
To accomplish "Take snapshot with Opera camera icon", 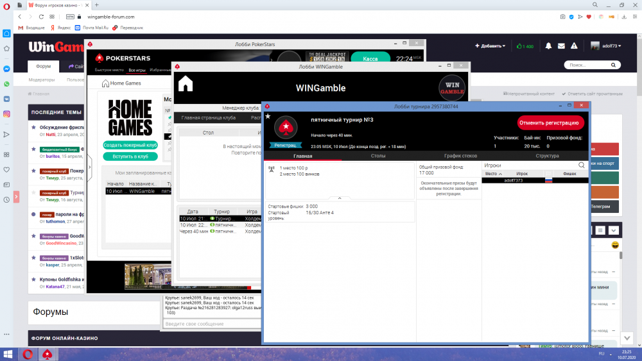I will pyautogui.click(x=562, y=17).
